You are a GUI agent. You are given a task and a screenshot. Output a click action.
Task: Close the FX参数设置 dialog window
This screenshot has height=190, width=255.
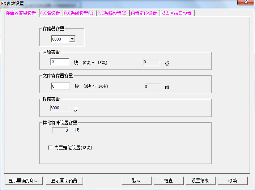(245, 3)
